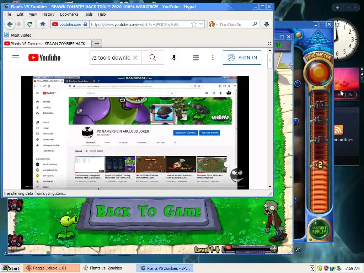Open YouTube hamburger guide menu
Screen dimensions: 364x273
16,58
